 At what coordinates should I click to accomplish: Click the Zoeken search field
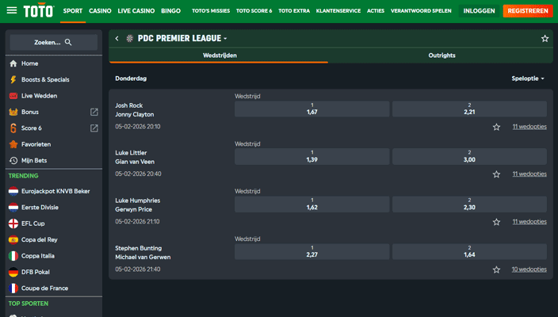click(54, 42)
